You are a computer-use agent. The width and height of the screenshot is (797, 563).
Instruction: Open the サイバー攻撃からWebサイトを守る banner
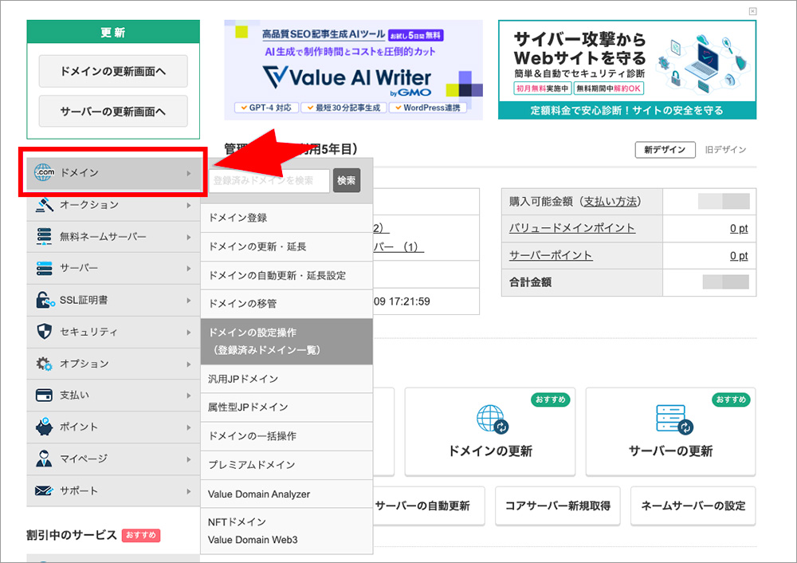(x=627, y=69)
